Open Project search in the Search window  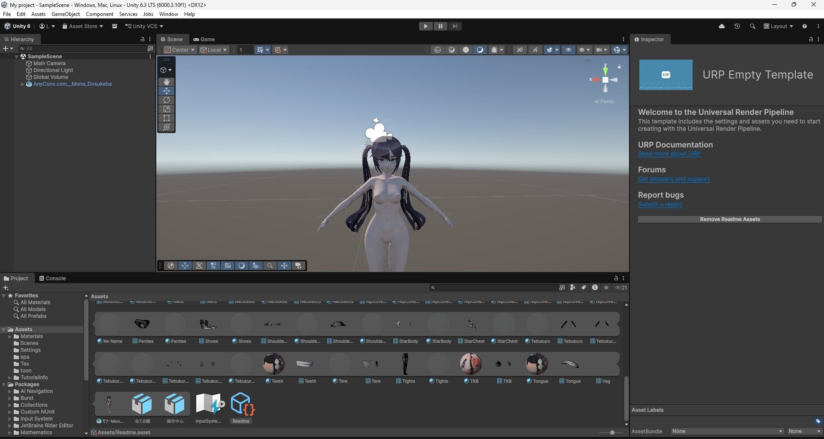point(562,288)
